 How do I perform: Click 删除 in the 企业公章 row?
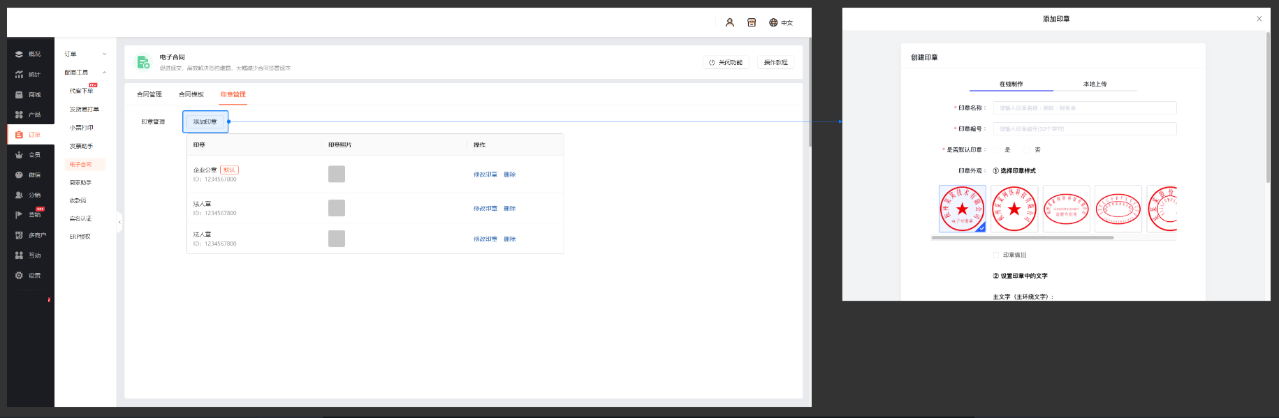510,174
